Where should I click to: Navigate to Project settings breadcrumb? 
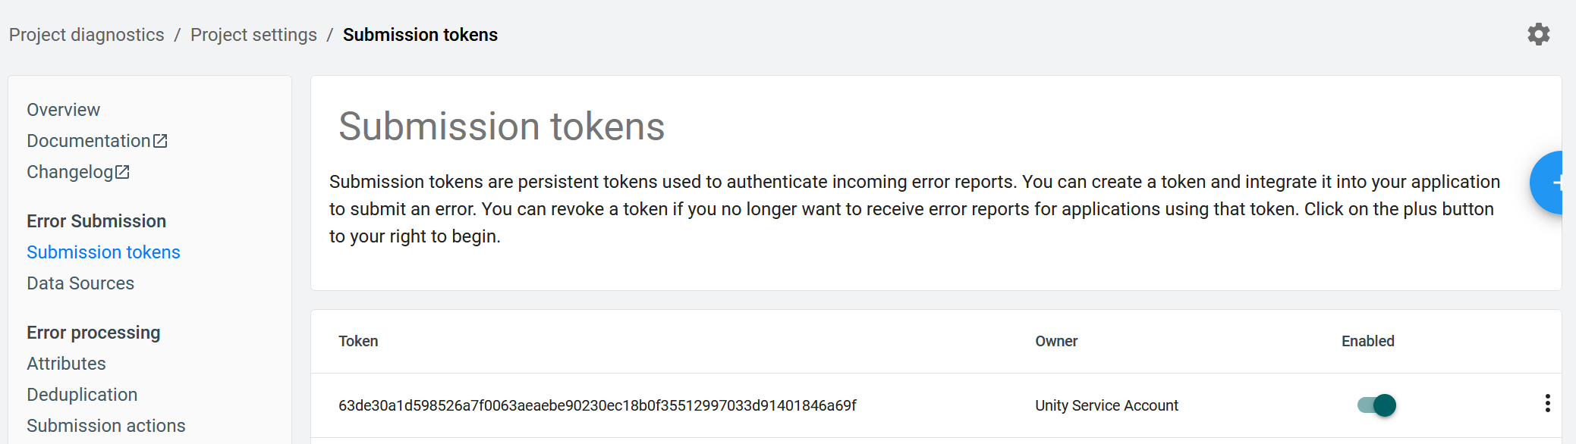click(x=253, y=35)
